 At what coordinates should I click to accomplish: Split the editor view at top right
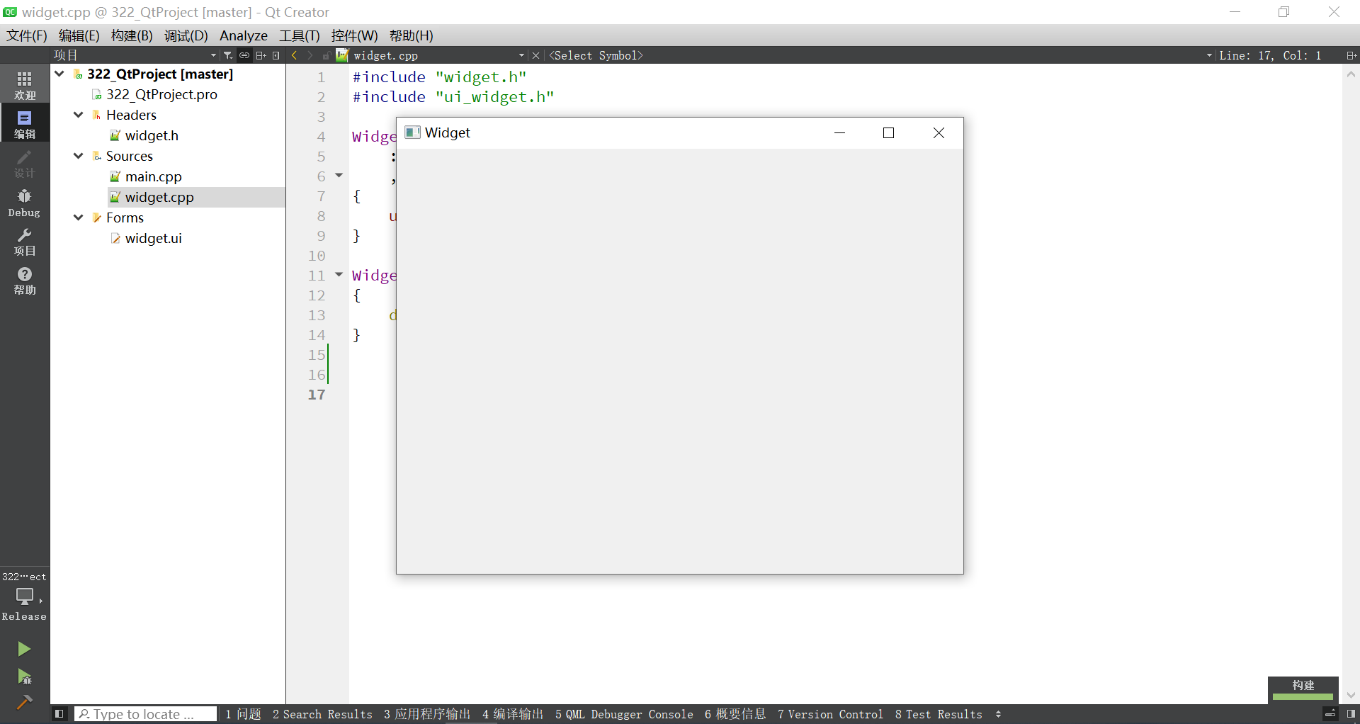(1351, 55)
